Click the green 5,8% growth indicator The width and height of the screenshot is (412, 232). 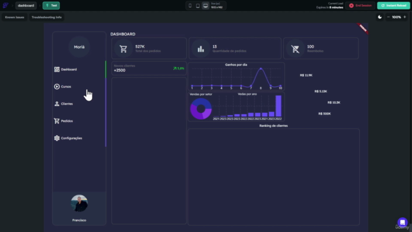[179, 68]
